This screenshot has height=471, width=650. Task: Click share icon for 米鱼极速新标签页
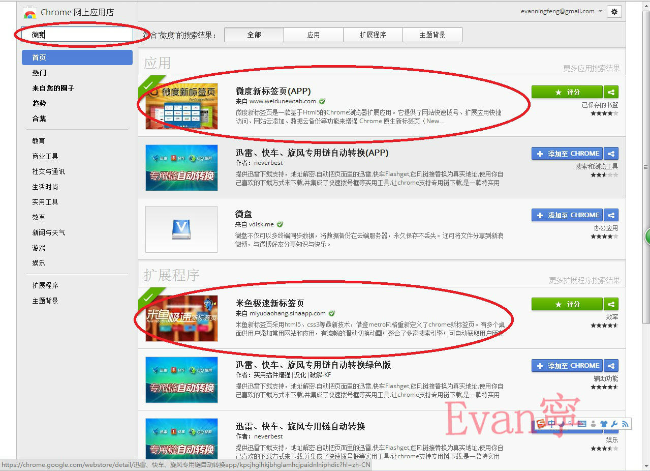click(x=611, y=304)
